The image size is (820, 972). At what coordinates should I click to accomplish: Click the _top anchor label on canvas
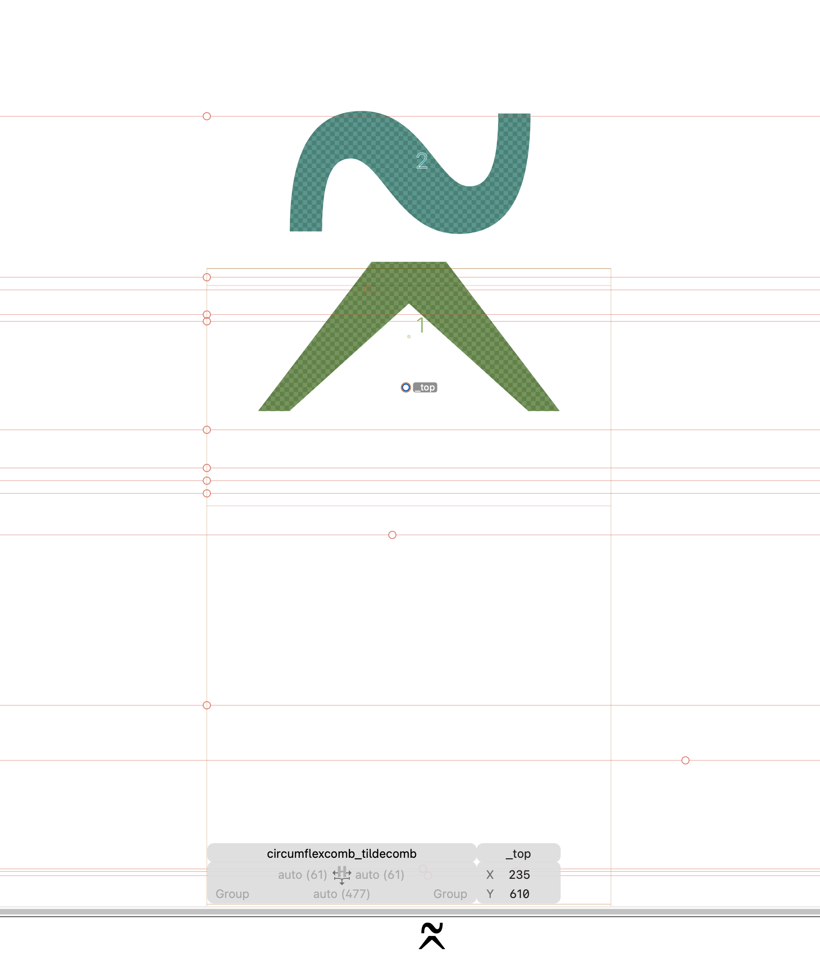click(426, 387)
